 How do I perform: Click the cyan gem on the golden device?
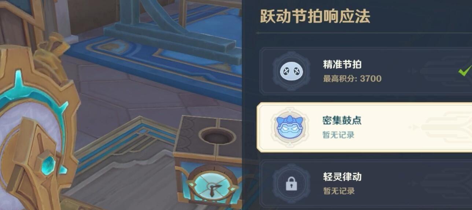48,164
